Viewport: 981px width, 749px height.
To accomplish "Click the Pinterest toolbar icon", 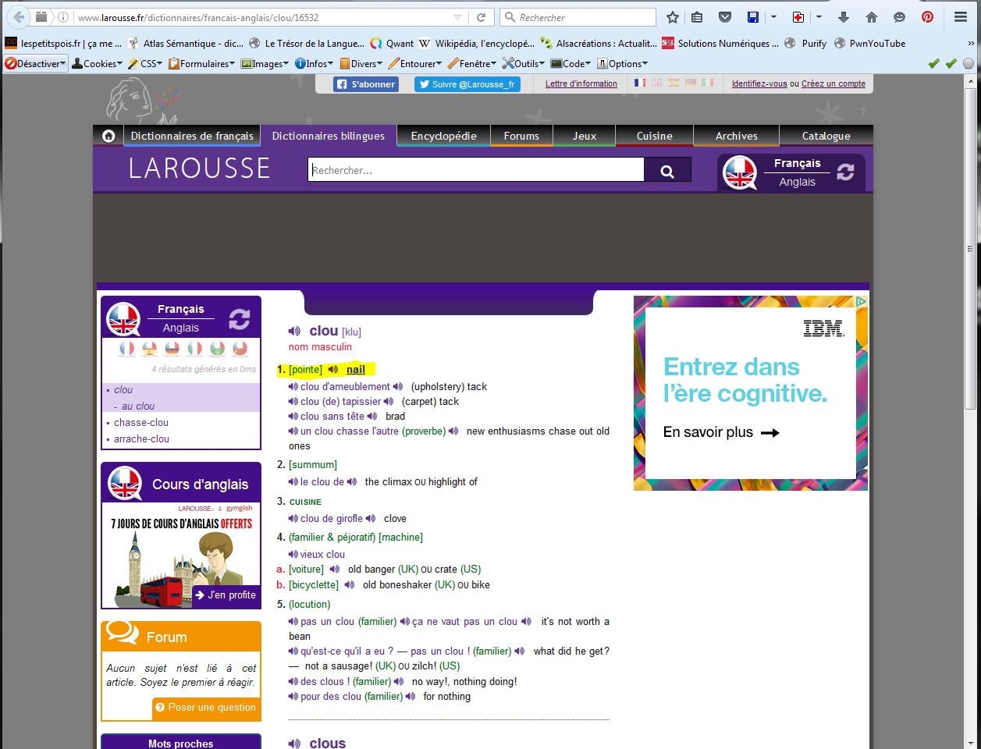I will tap(927, 17).
